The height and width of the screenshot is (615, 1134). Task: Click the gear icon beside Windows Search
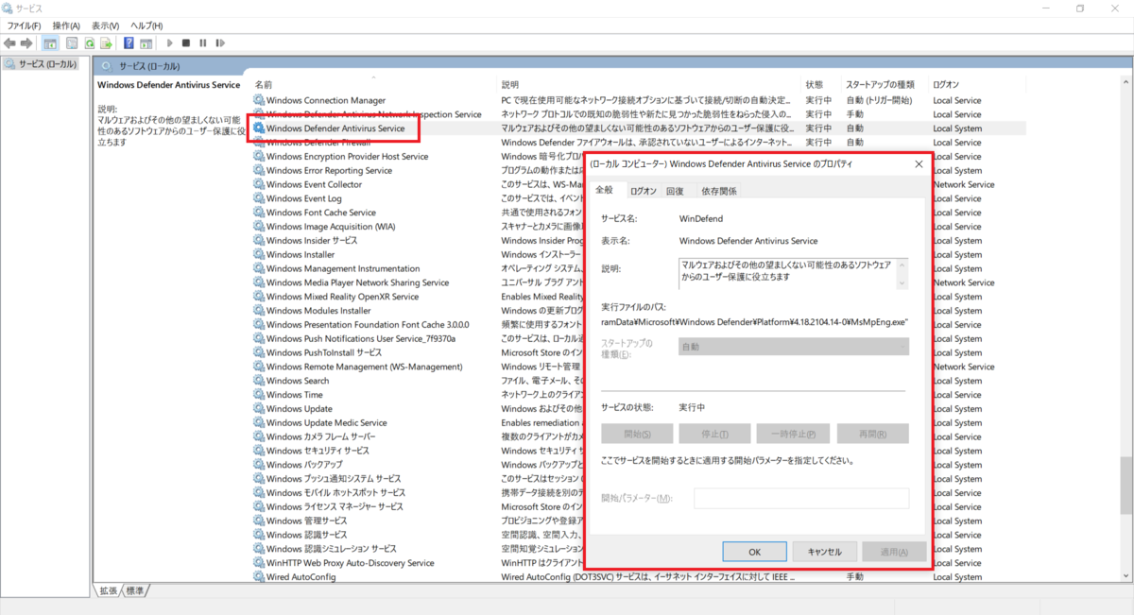point(259,381)
